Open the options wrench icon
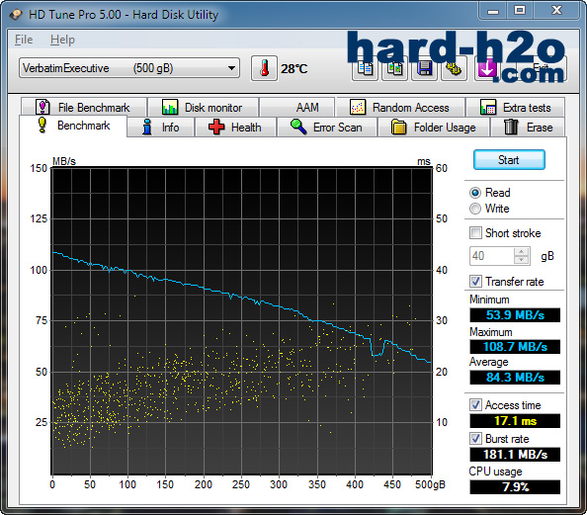The width and height of the screenshot is (587, 515). [454, 68]
